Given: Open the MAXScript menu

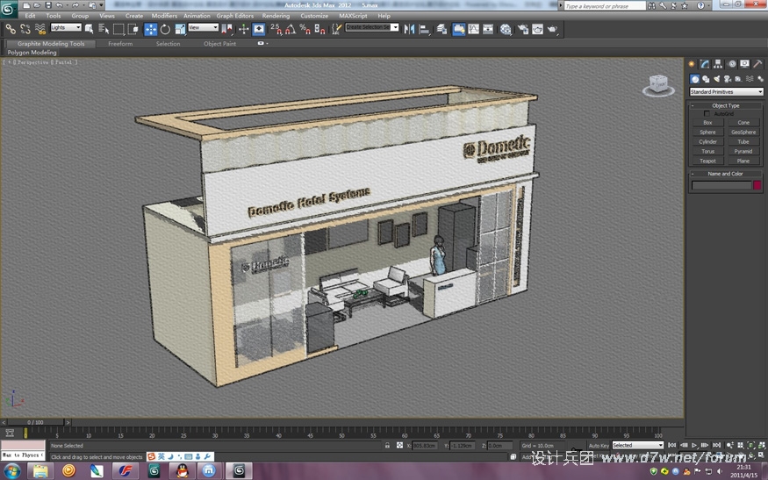Looking at the screenshot, I should click(x=353, y=16).
